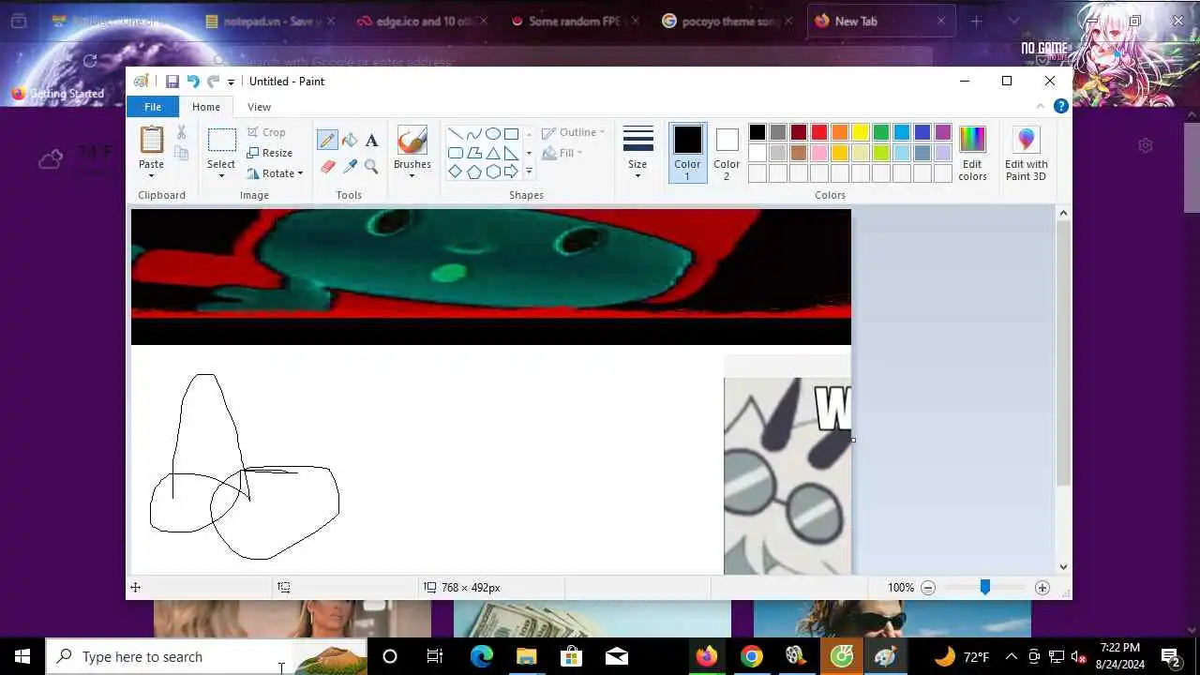The image size is (1200, 675).
Task: Open Paint Help question mark icon
Action: tap(1061, 107)
